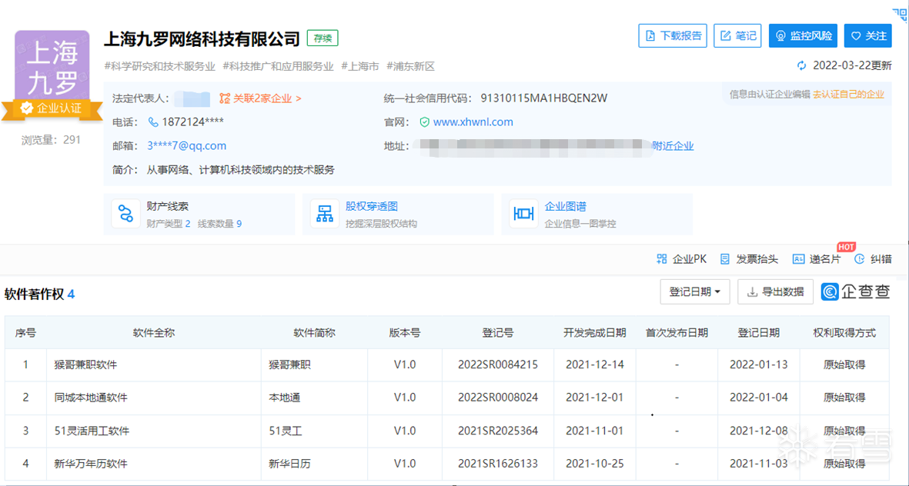Follow the company with 关注 button
This screenshot has width=909, height=486.
click(868, 36)
